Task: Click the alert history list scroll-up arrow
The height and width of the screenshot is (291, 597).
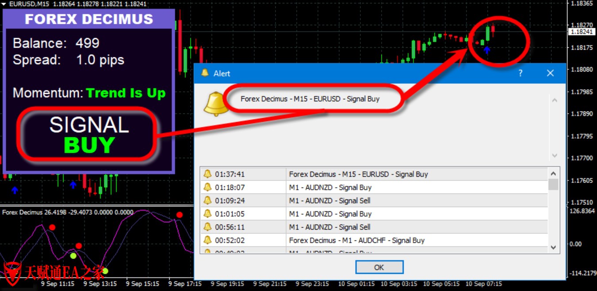Action: (553, 173)
